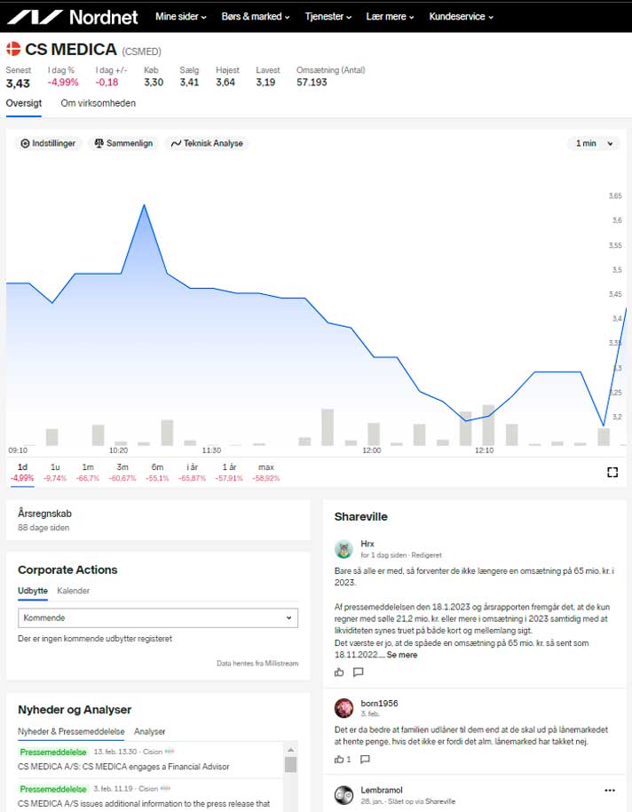The width and height of the screenshot is (632, 812).
Task: Click the Senest price 3,43
Action: point(18,84)
